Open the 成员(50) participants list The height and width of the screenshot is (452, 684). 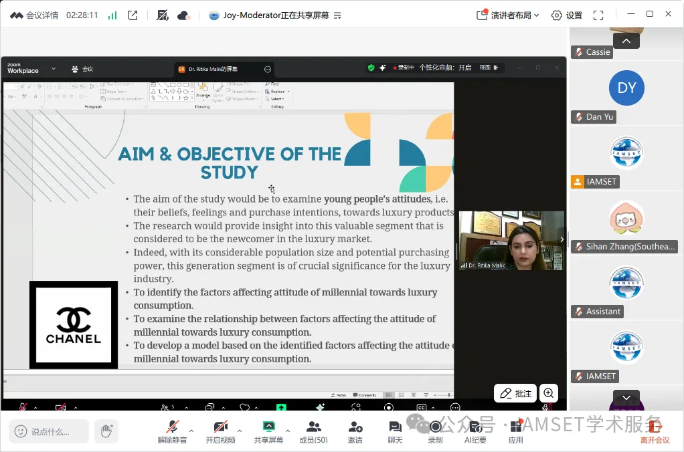click(x=313, y=431)
